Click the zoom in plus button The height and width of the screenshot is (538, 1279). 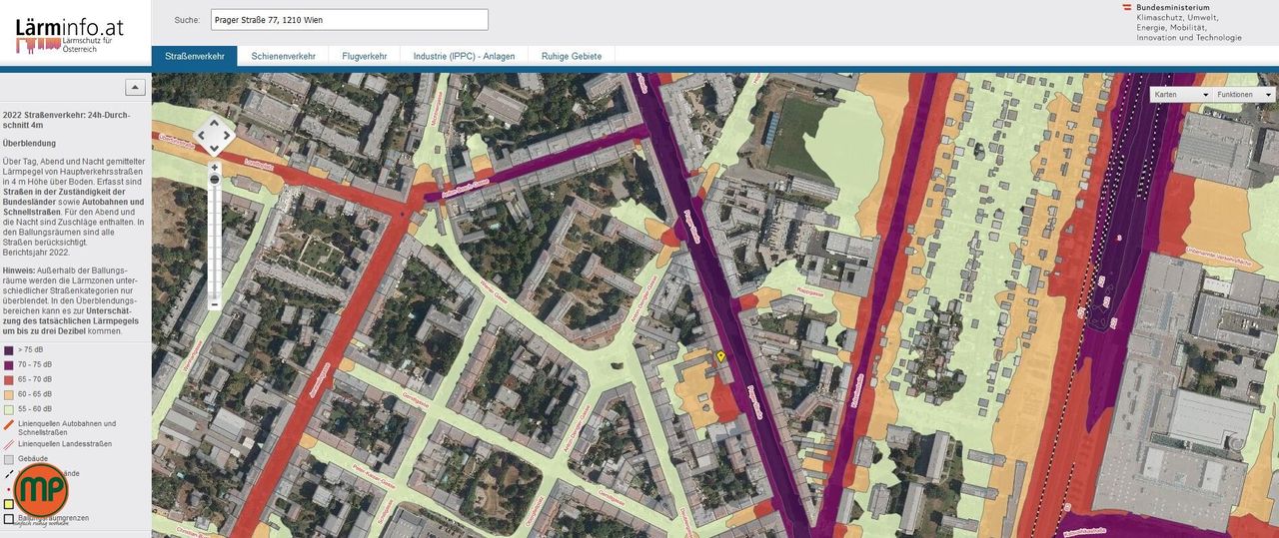pos(214,168)
